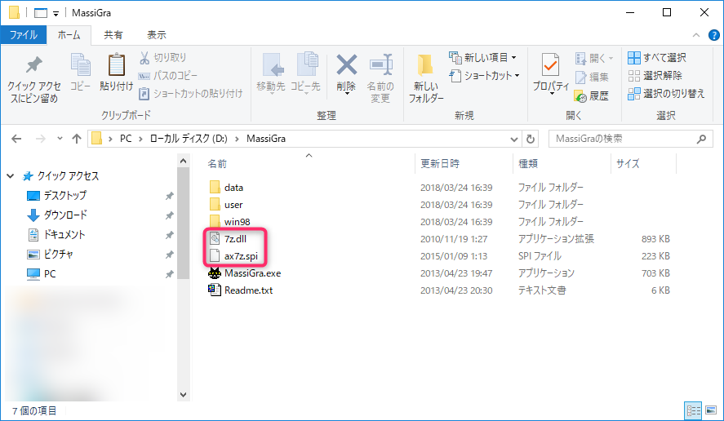Click 切り取り (Cut) scissors icon

144,58
